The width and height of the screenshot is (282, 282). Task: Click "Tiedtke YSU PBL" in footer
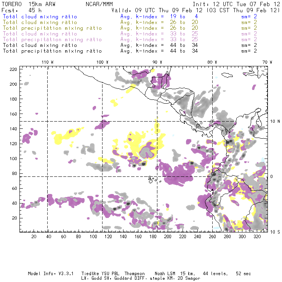100,274
